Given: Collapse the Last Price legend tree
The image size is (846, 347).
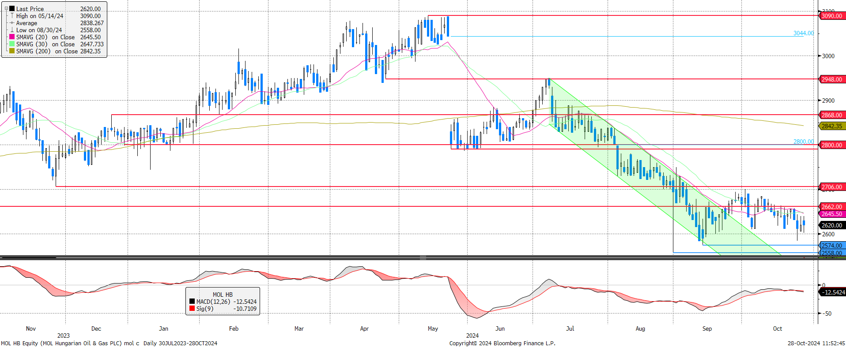Looking at the screenshot, I should pos(6,8).
